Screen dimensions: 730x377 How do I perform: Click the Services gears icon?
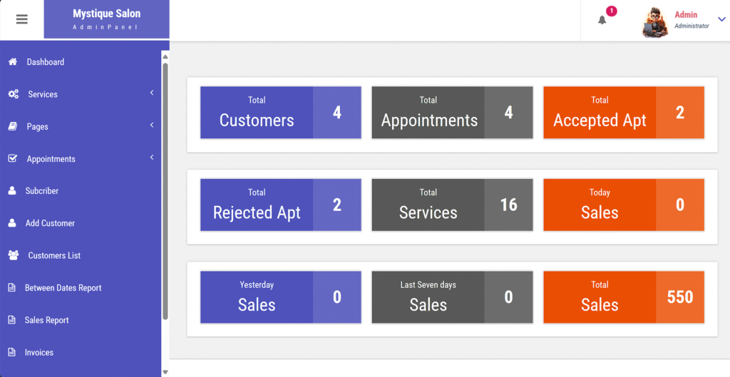(x=14, y=94)
